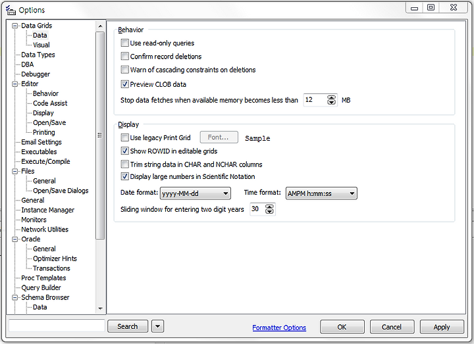Open Email Settings category
The width and height of the screenshot is (474, 344).
pyautogui.click(x=41, y=142)
